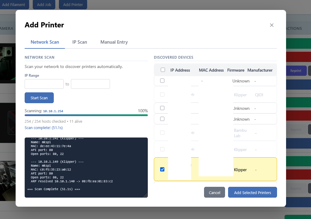The height and width of the screenshot is (219, 311).
Task: Select the Network Scan tab
Action: click(x=45, y=42)
